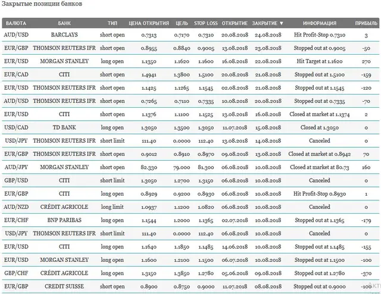Click target value 79.000
381x294 pixels.
[x=182, y=167]
